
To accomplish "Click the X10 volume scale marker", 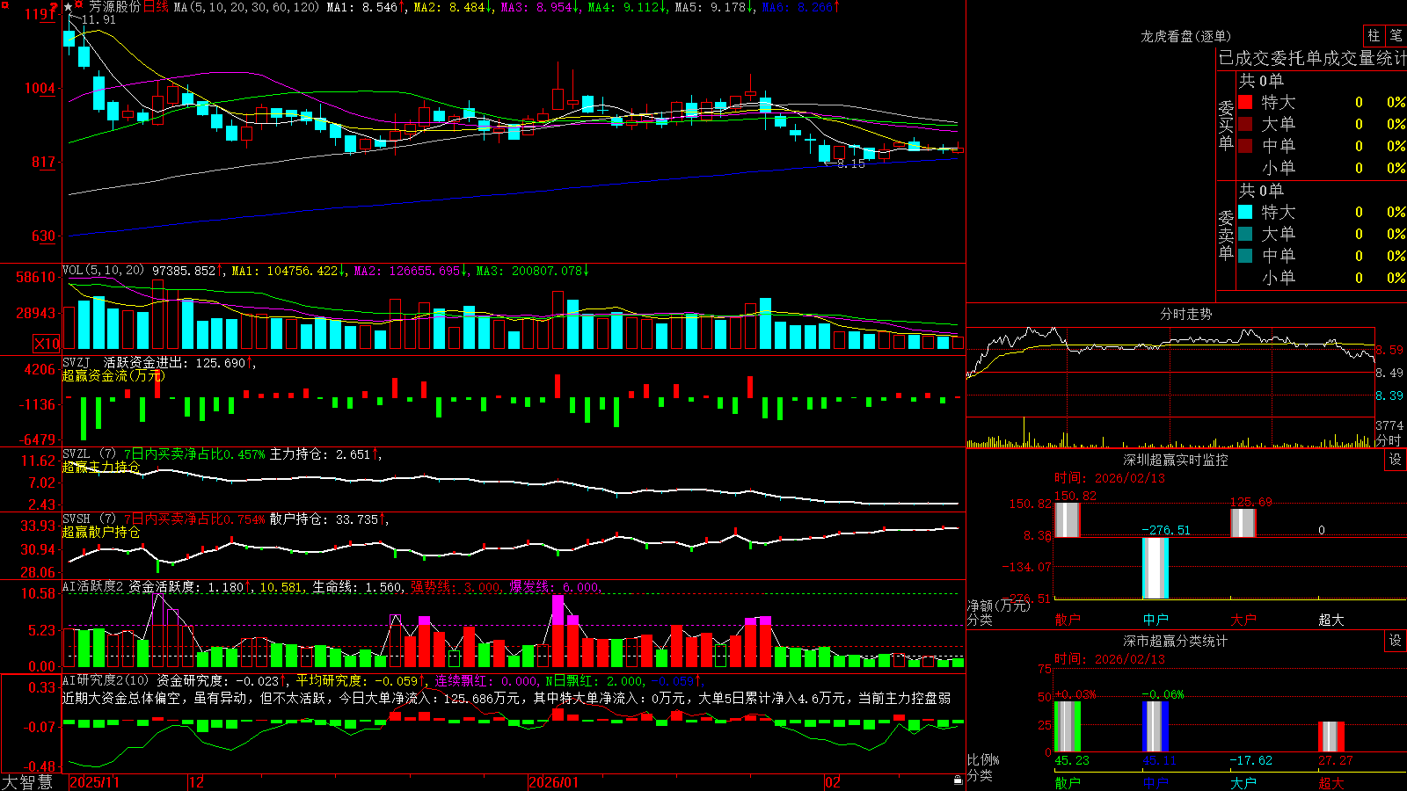I will [47, 344].
